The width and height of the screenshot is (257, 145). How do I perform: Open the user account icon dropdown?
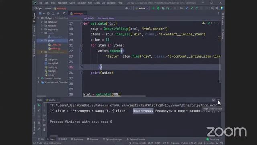click(127, 8)
